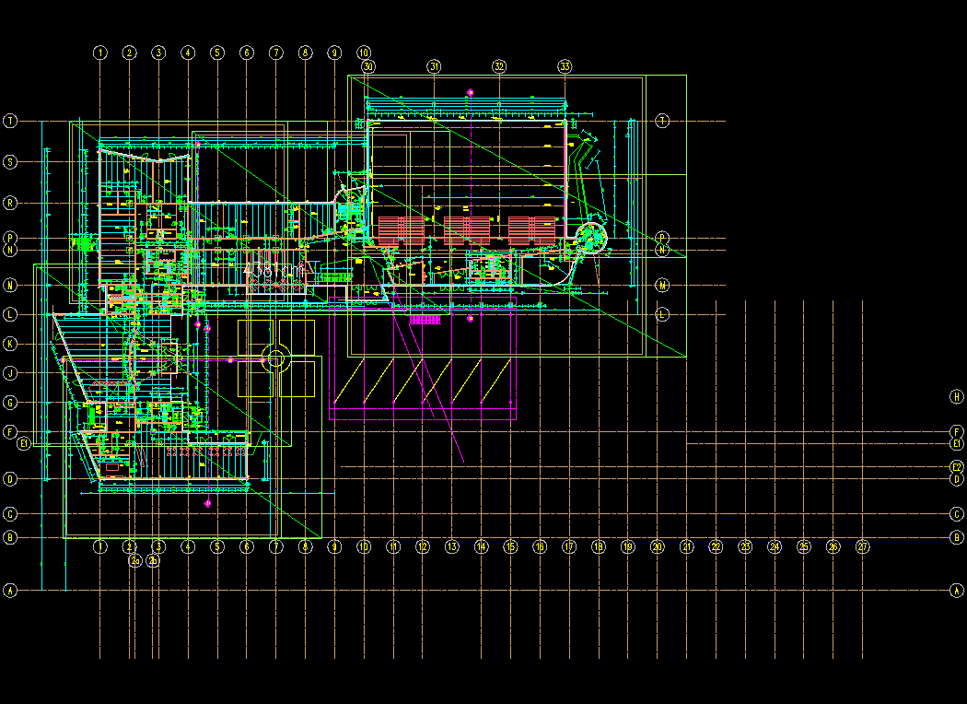Click the 4381 cm dimension text
Image resolution: width=967 pixels, height=704 pixels.
274,272
